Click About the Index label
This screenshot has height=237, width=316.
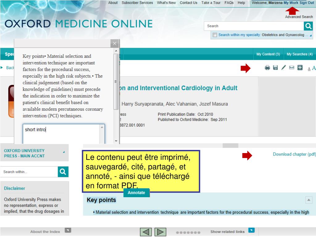coord(45,232)
